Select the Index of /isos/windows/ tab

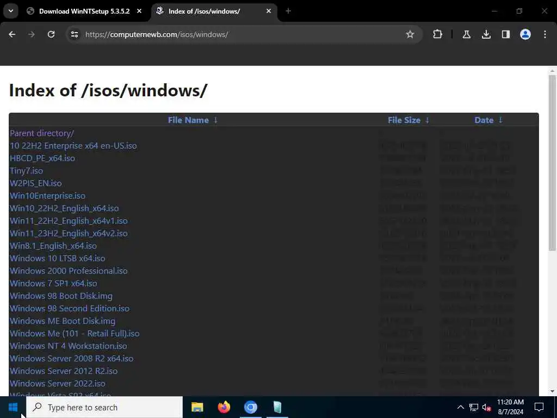coord(214,11)
